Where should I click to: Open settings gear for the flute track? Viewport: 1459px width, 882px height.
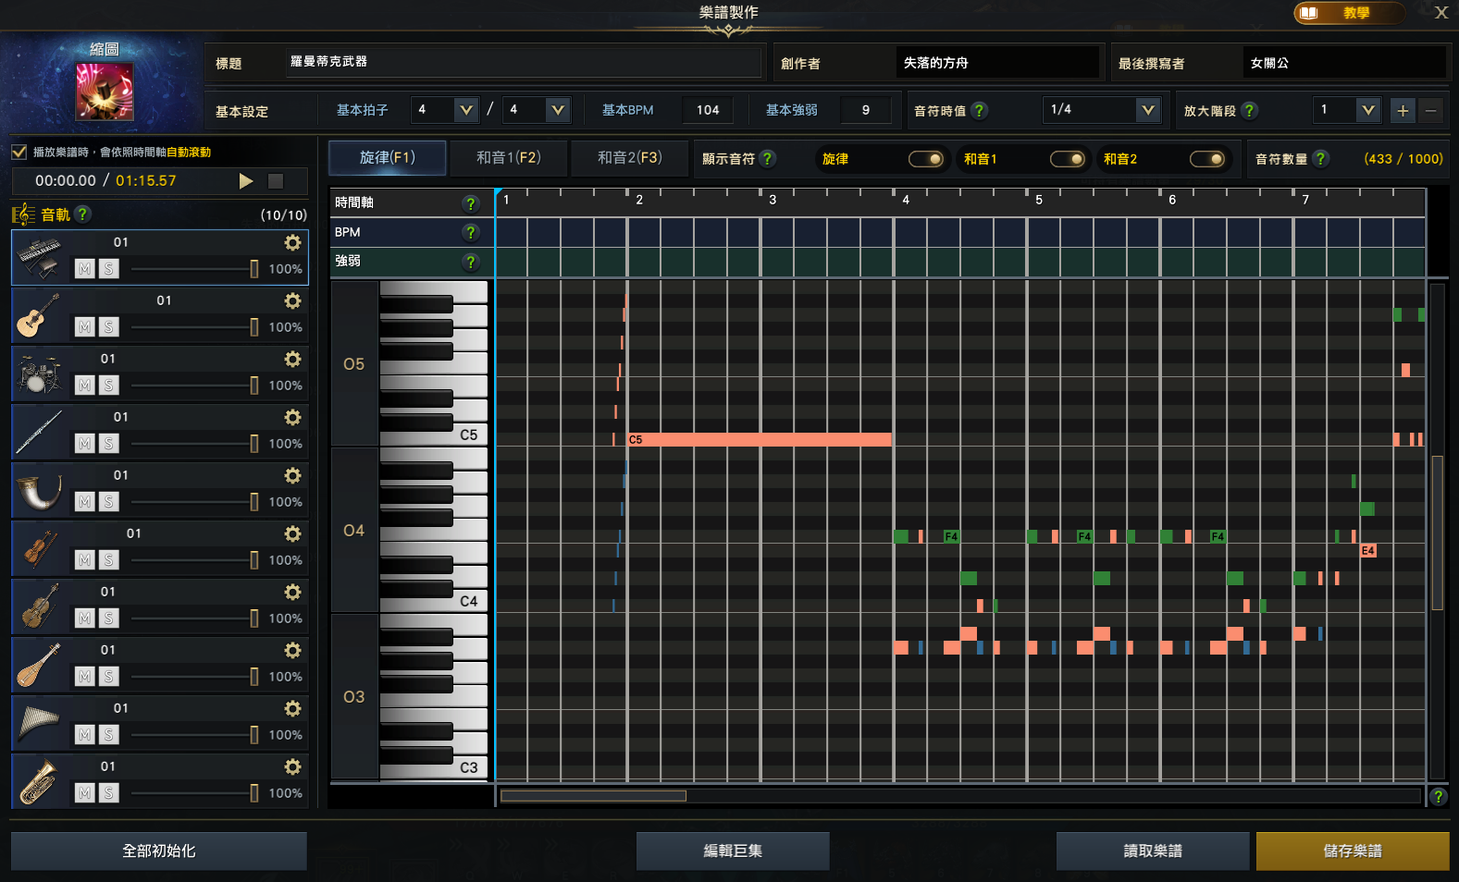pyautogui.click(x=292, y=418)
